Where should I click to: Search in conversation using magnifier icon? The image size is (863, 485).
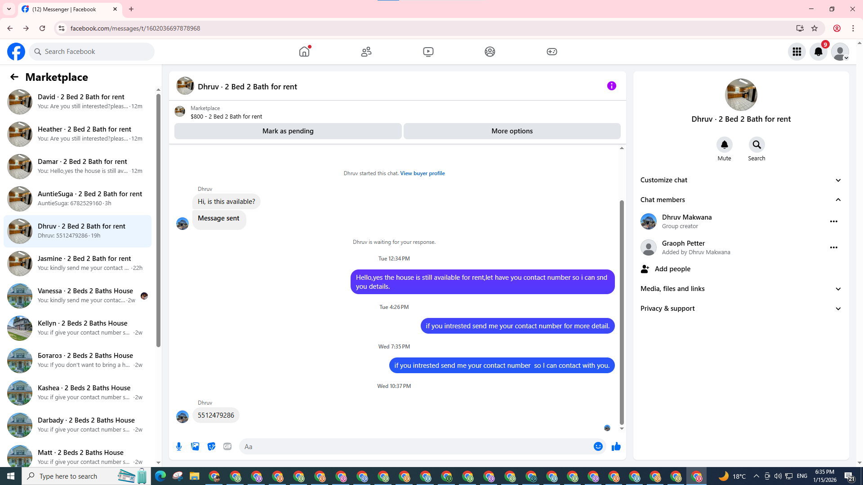coord(756,145)
